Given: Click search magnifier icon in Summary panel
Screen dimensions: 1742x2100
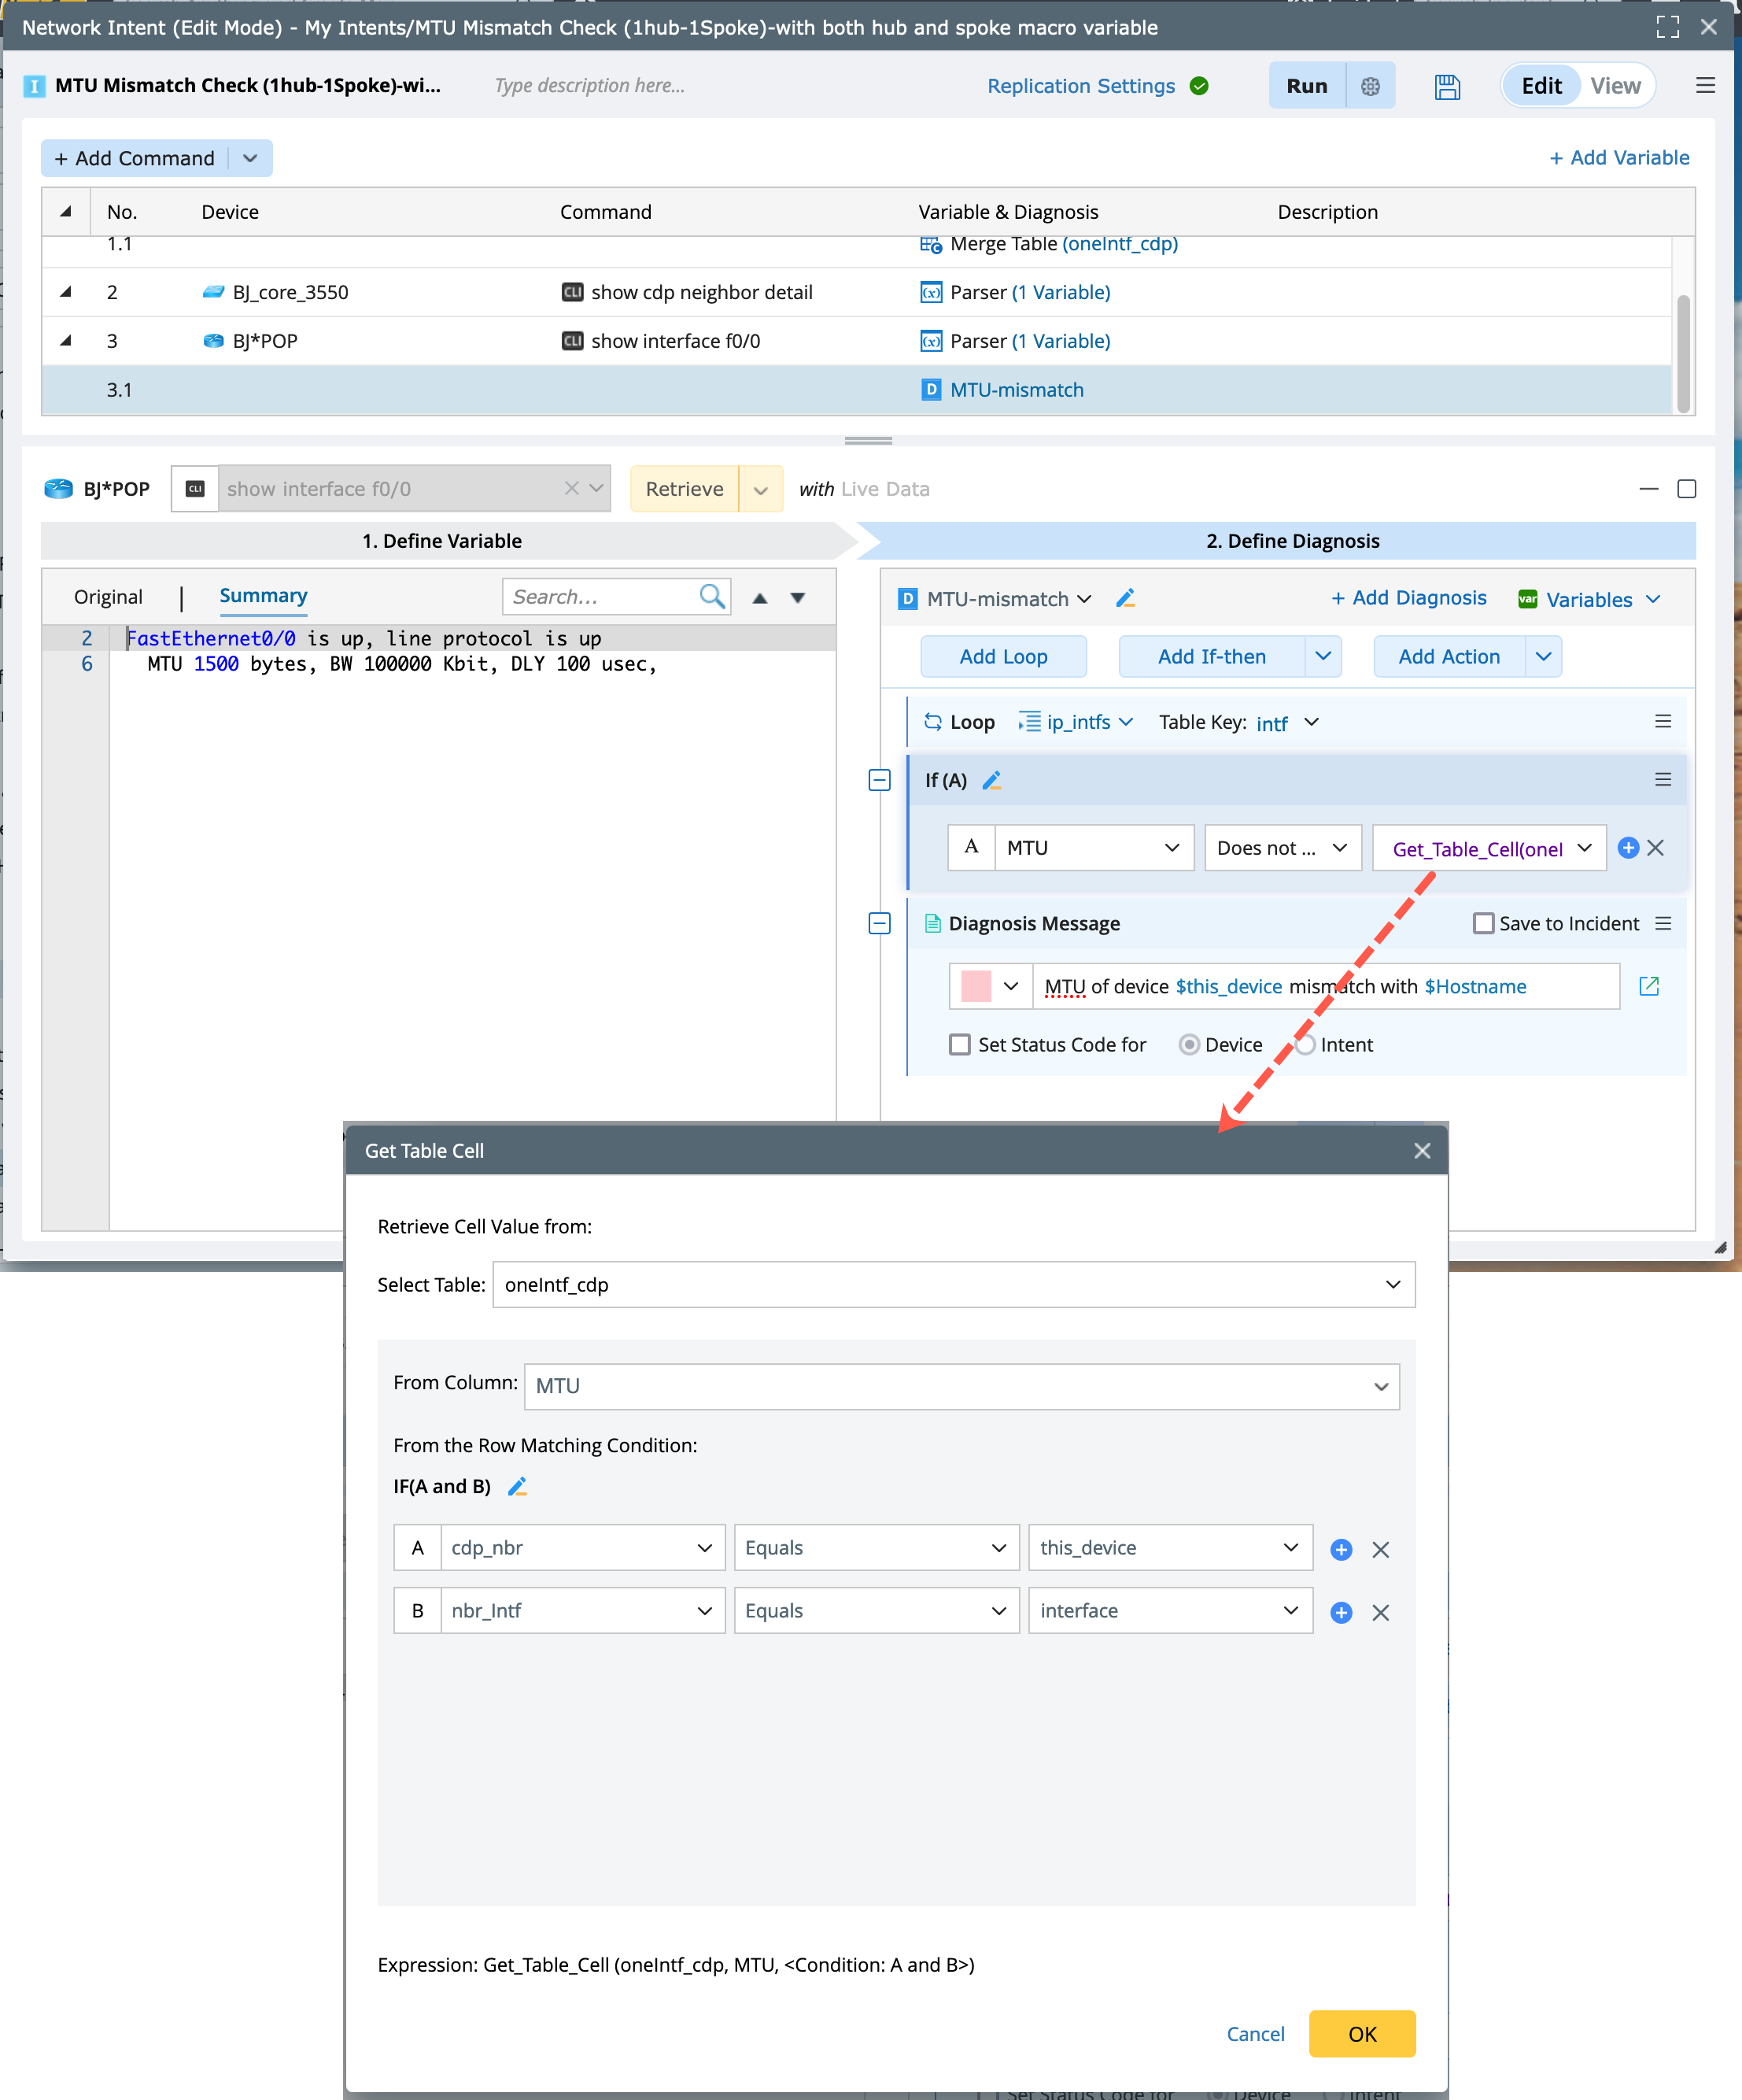Looking at the screenshot, I should (x=711, y=597).
